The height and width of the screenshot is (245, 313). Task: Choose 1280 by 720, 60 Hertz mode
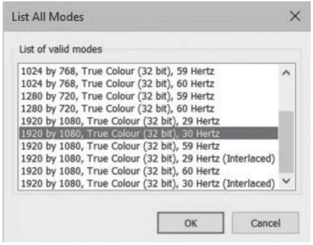tap(116, 108)
